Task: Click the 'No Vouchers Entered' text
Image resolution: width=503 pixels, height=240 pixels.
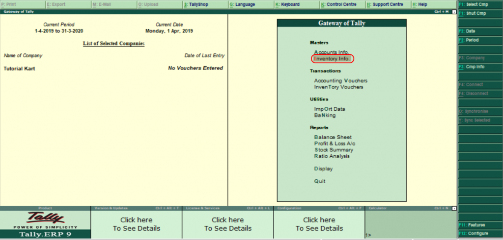Action: pyautogui.click(x=196, y=68)
